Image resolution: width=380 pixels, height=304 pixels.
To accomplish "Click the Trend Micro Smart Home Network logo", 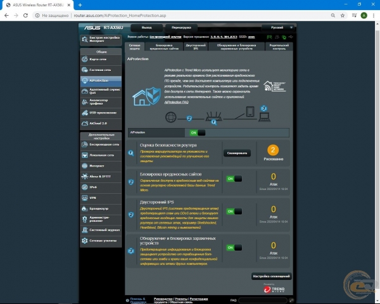I will tap(275, 86).
